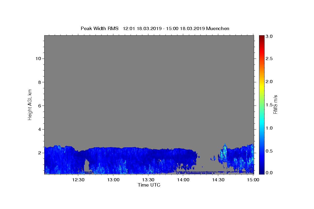Click the colorbar label '1.5'
The image size is (314, 209).
point(269,105)
